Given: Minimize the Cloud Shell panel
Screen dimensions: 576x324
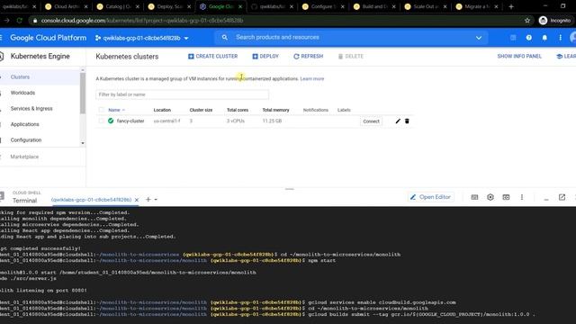Looking at the screenshot, I should pyautogui.click(x=546, y=198).
